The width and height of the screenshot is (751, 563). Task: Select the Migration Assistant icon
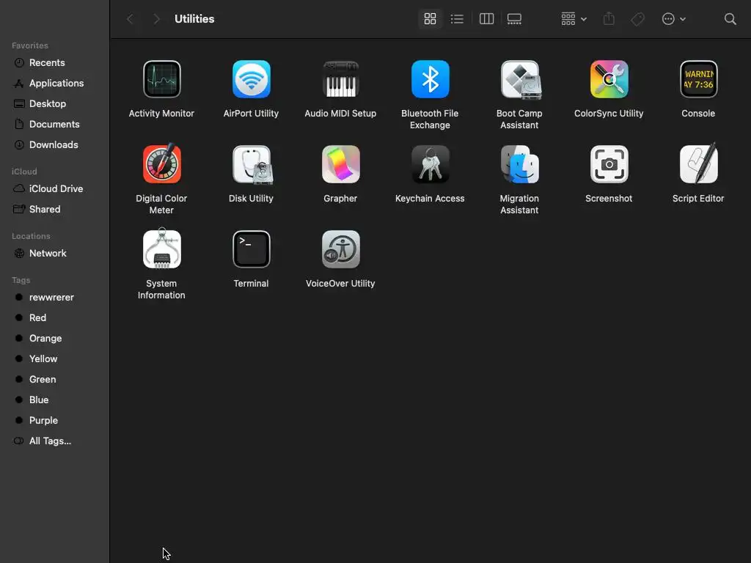coord(520,164)
